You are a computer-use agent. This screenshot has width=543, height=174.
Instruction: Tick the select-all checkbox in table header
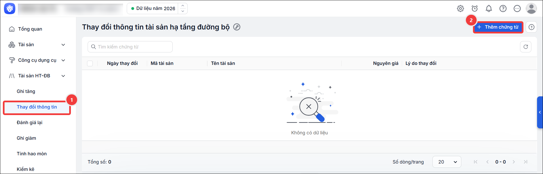coord(90,63)
